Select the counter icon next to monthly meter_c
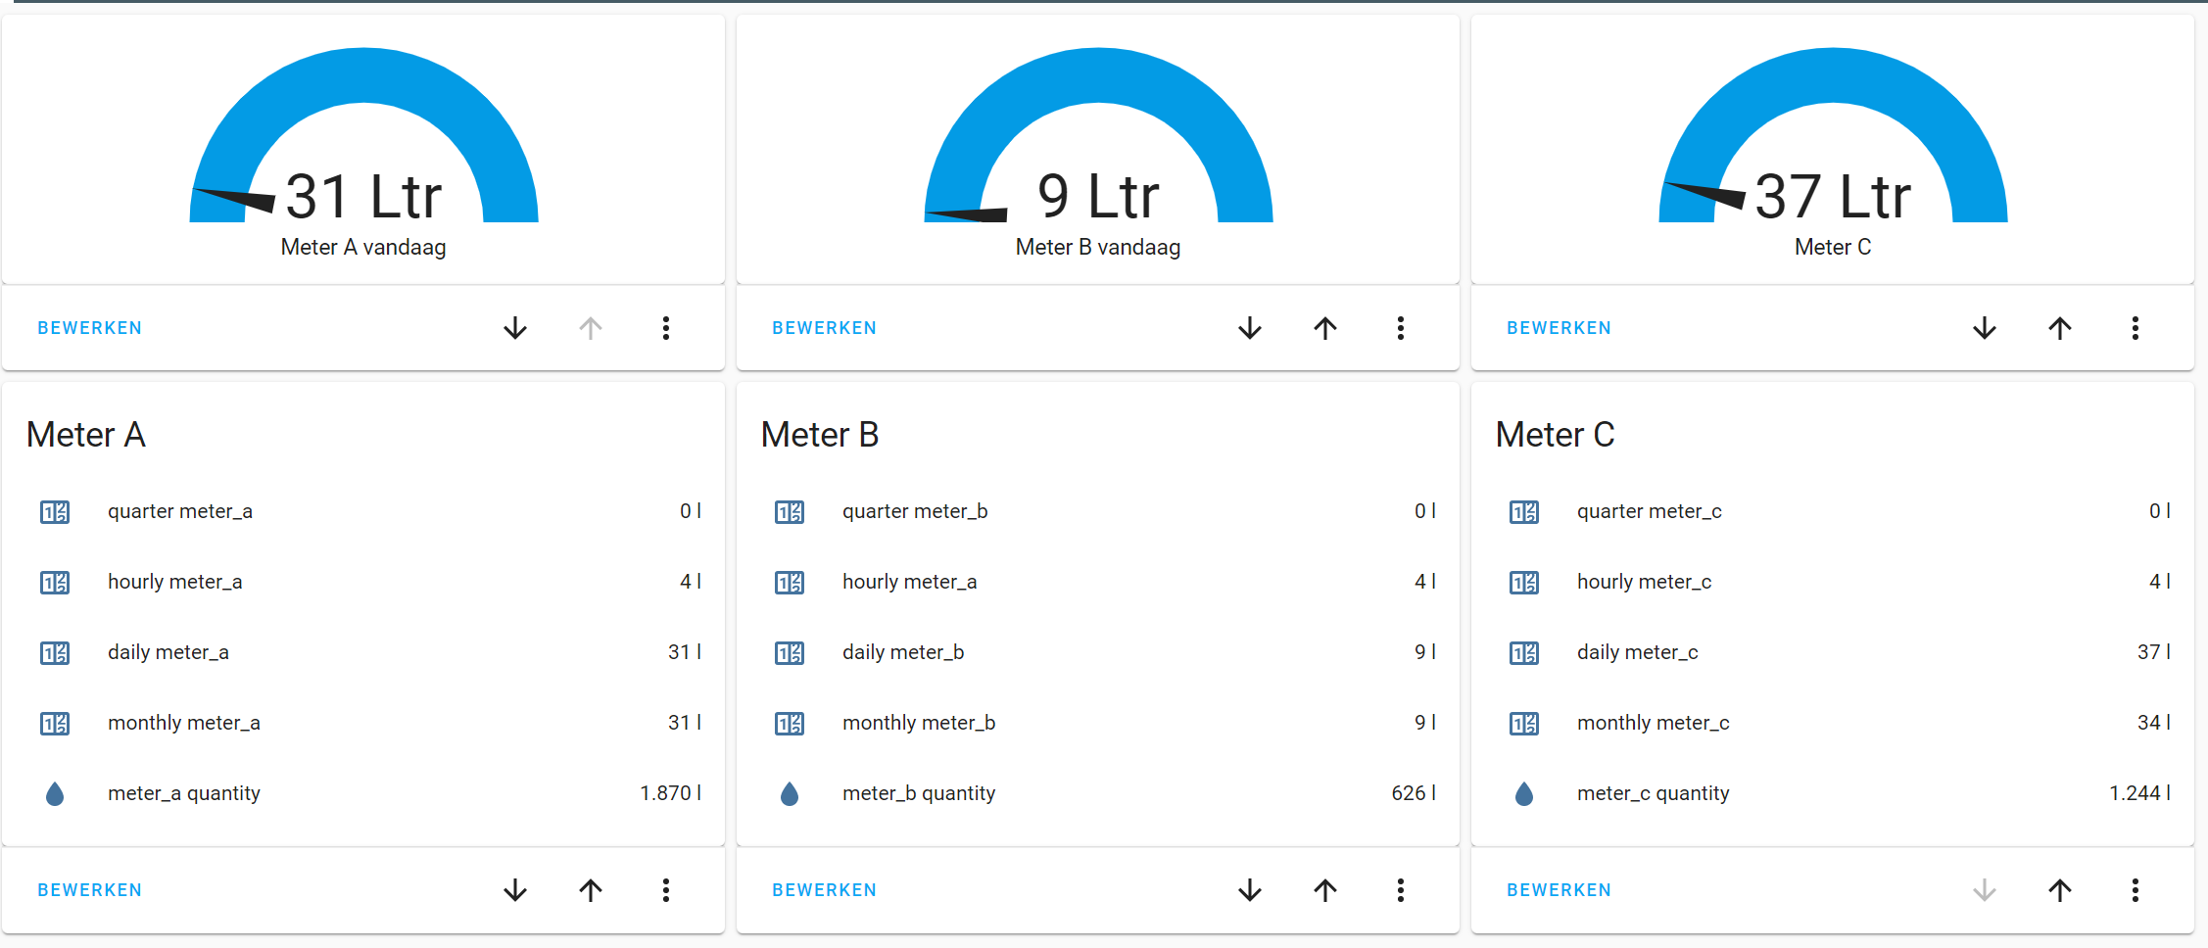Image resolution: width=2208 pixels, height=948 pixels. [x=1524, y=723]
